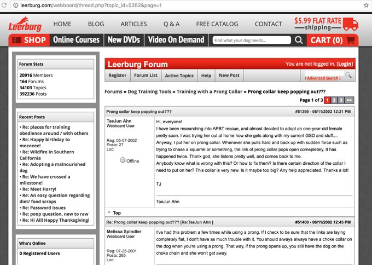The height and width of the screenshot is (265, 372).
Task: Open recent post 'We have crossed a milestone!'
Action: tap(45, 180)
